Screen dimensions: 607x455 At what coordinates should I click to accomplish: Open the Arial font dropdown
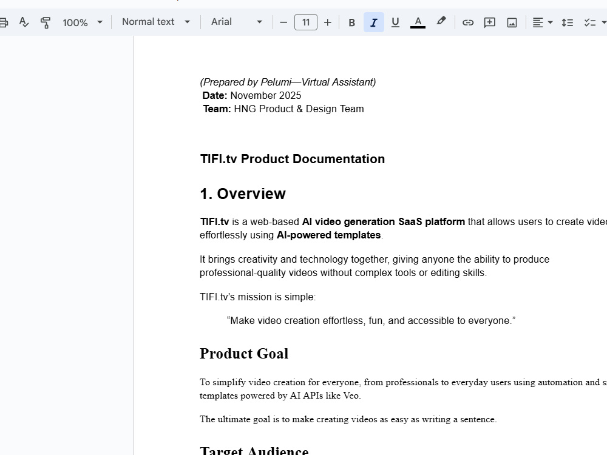237,22
